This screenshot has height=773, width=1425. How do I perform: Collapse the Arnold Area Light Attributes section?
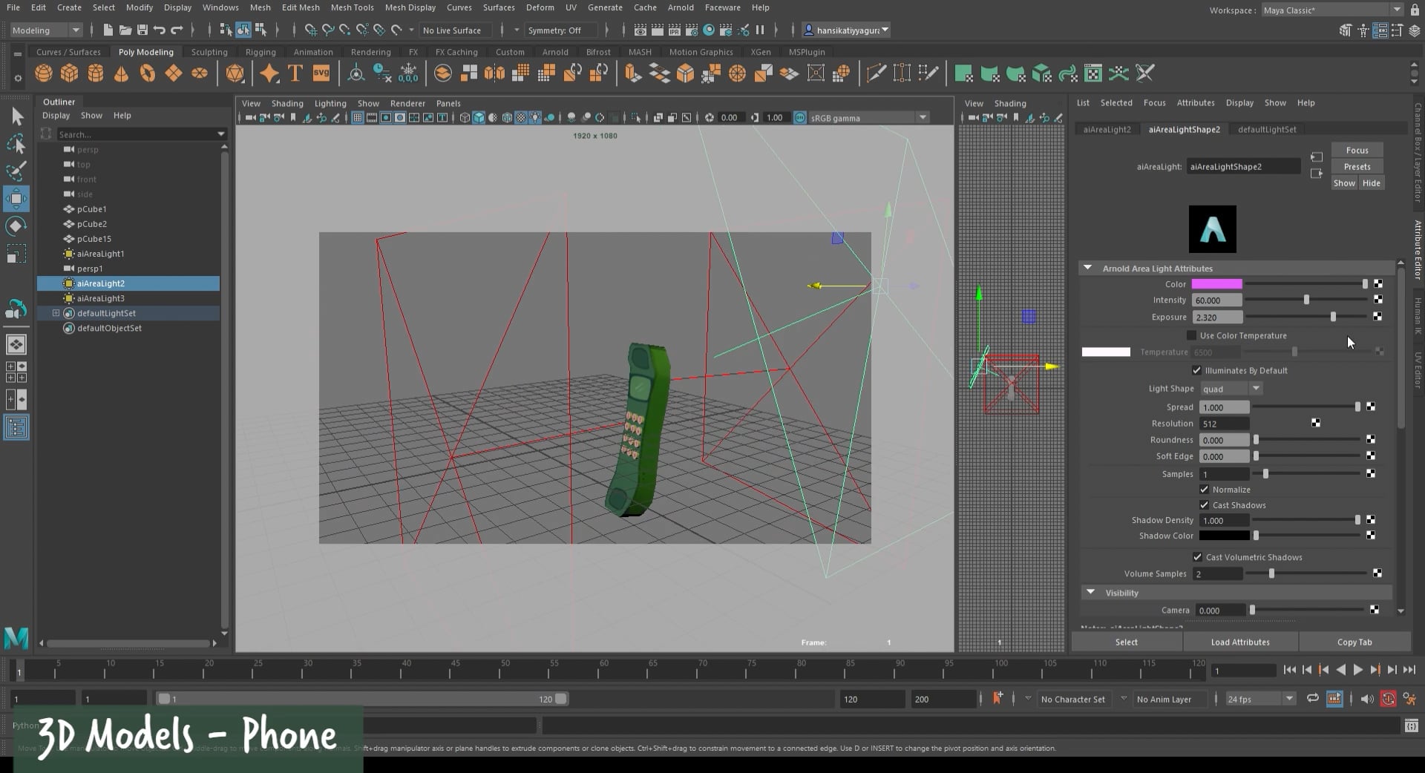1088,269
